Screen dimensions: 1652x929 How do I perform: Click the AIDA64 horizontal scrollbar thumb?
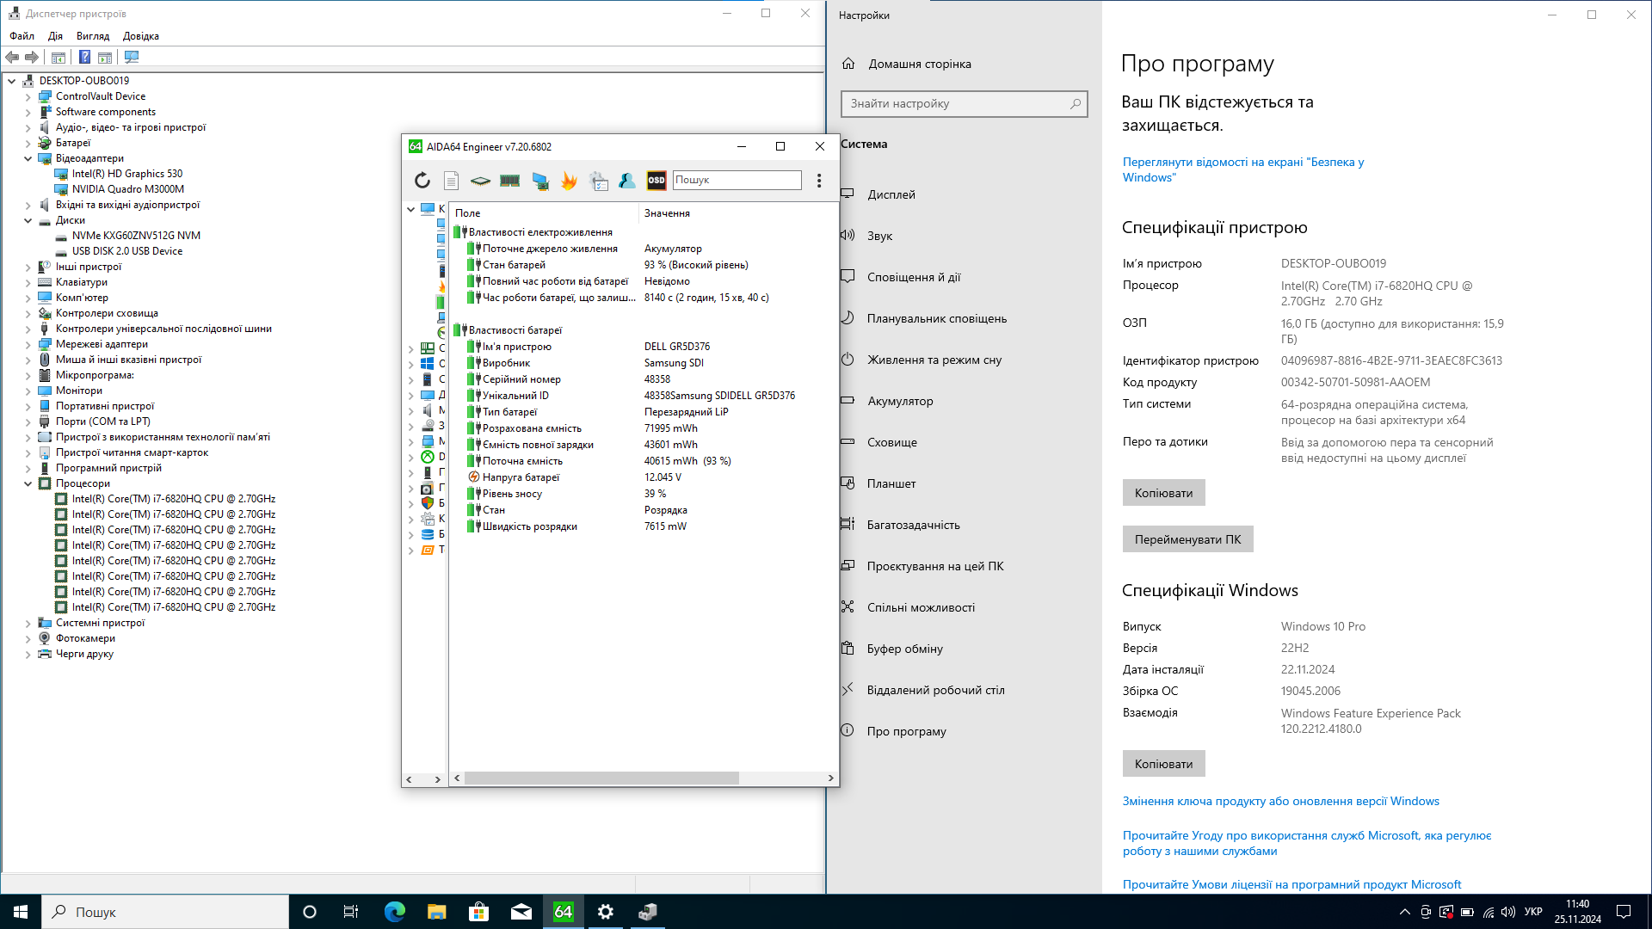[x=601, y=778]
